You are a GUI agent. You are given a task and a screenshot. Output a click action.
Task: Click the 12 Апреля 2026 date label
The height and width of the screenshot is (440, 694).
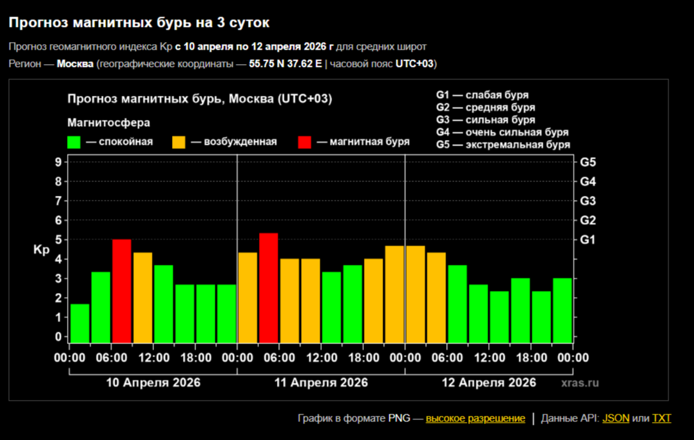(x=488, y=383)
